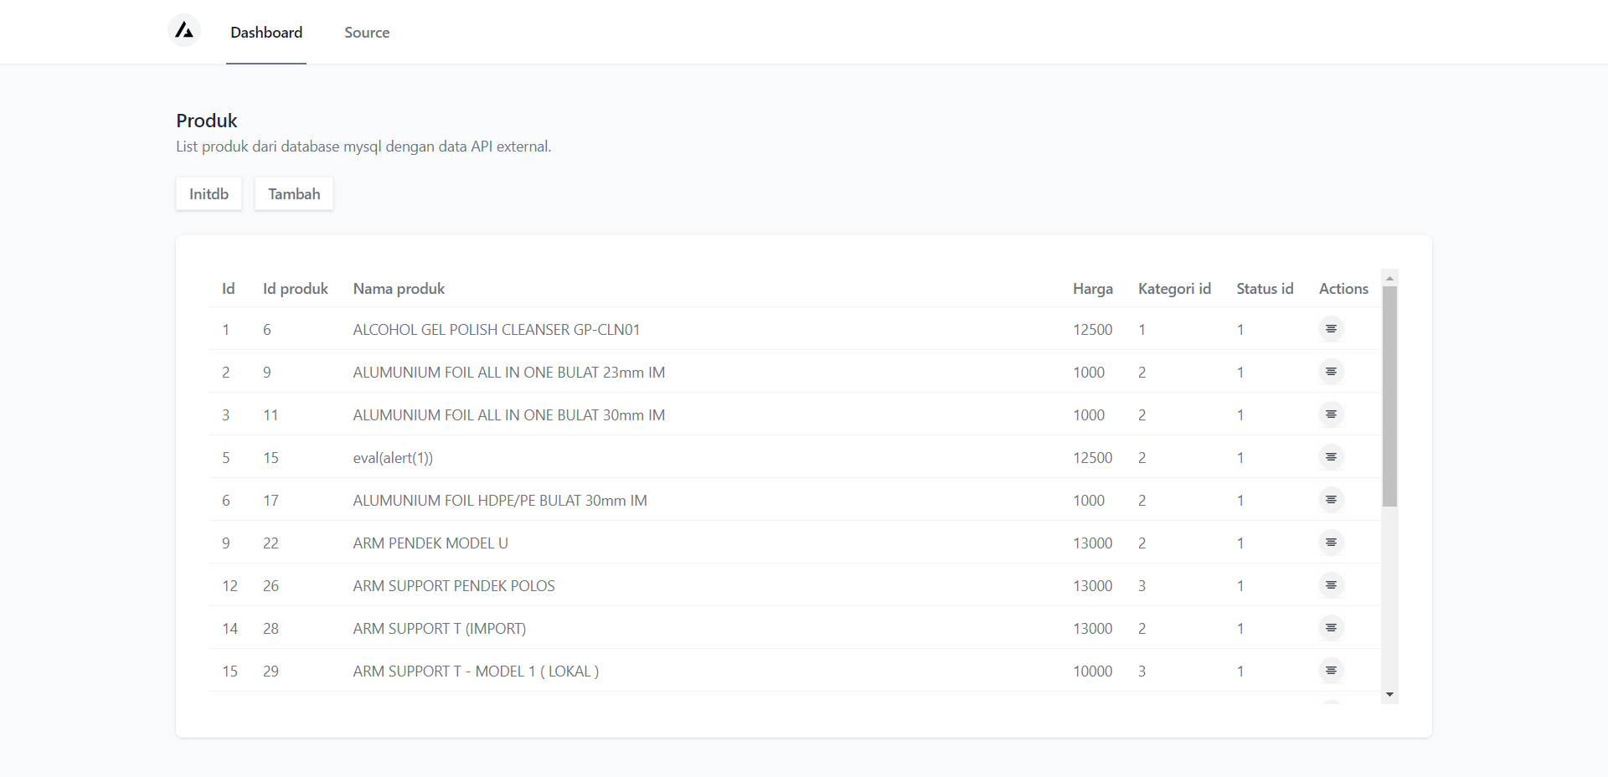Open actions menu for ALCOHOL GEL POLISH CLEANSER
The width and height of the screenshot is (1608, 777).
[1332, 329]
